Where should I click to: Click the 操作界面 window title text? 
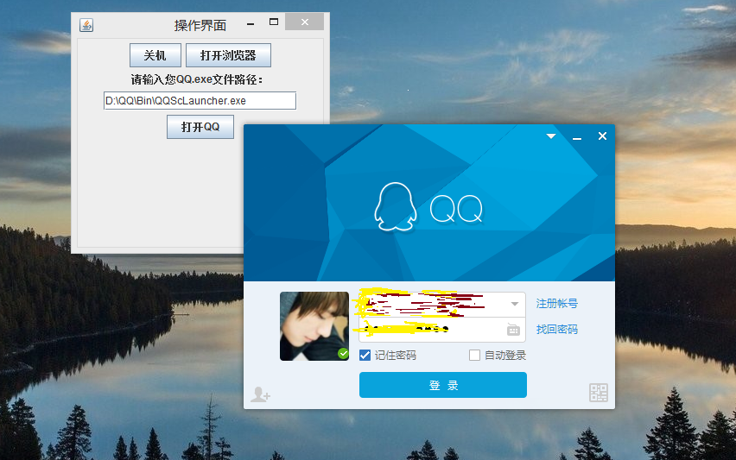200,25
